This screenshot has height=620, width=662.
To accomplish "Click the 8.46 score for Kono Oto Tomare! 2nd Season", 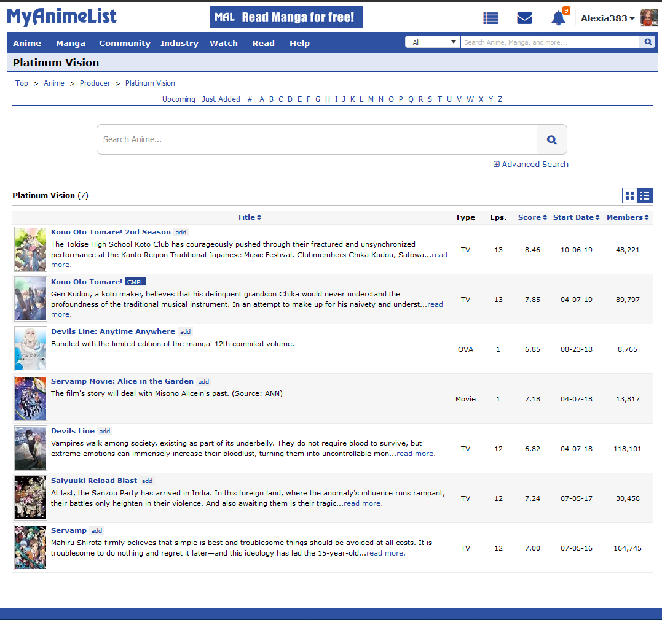I will tap(532, 250).
